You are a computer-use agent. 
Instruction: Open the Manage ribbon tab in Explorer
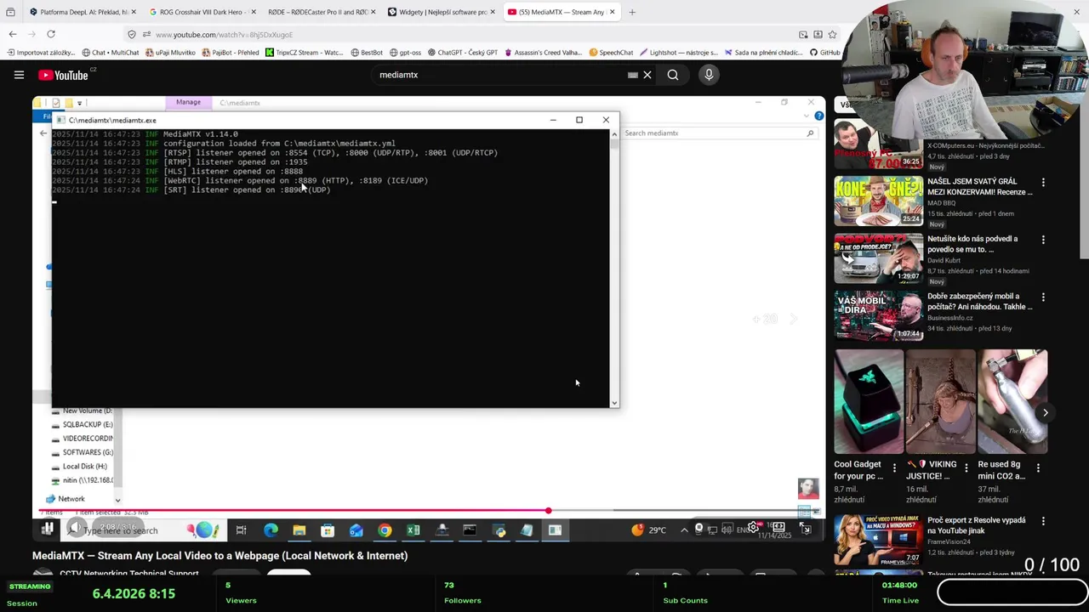click(188, 102)
